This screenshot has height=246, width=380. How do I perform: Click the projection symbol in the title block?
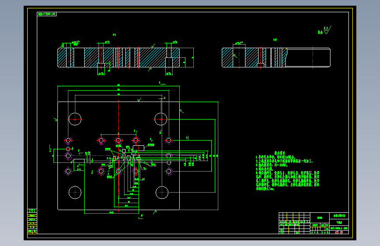339,232
